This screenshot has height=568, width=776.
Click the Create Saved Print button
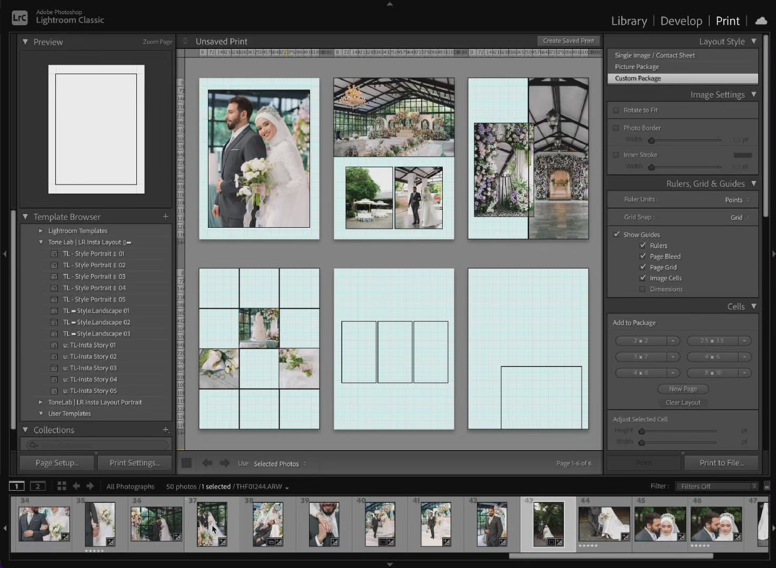tap(568, 41)
